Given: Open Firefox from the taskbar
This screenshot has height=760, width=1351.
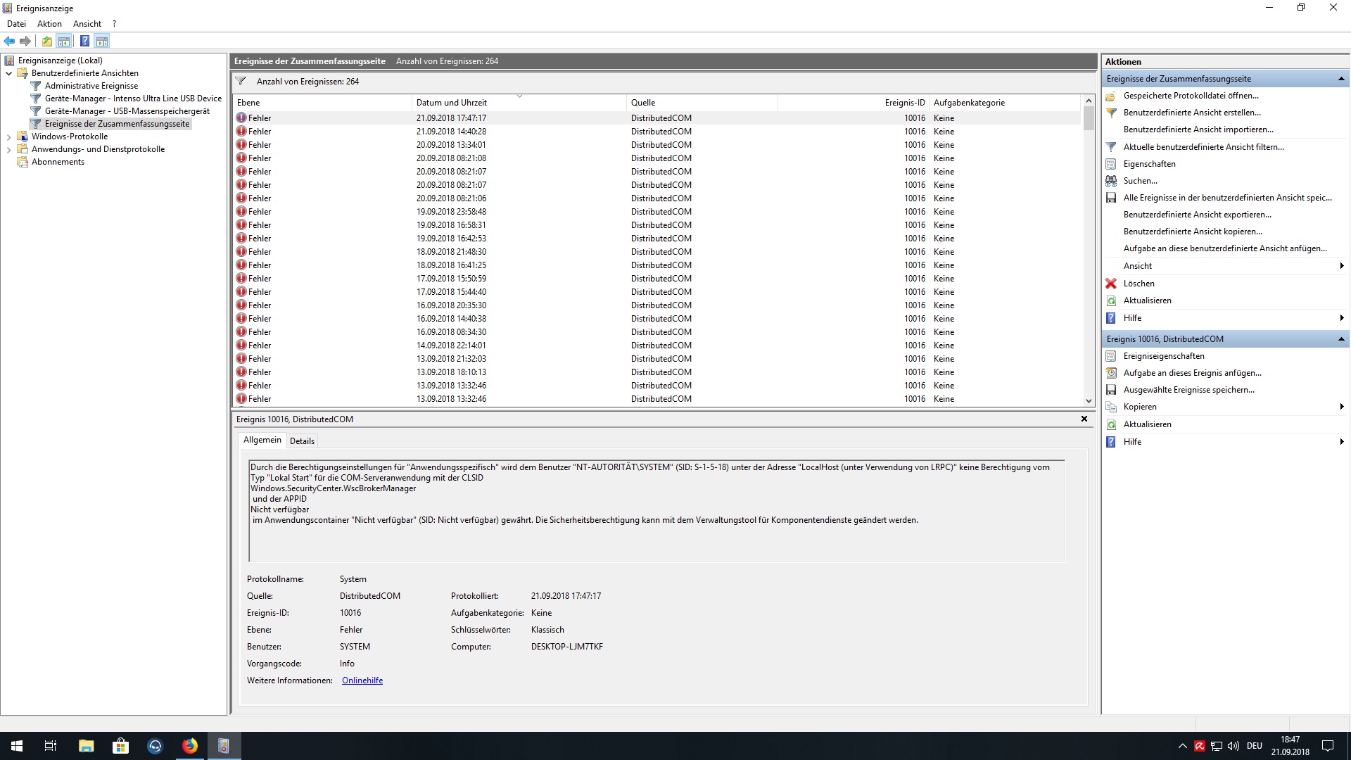Looking at the screenshot, I should 190,746.
